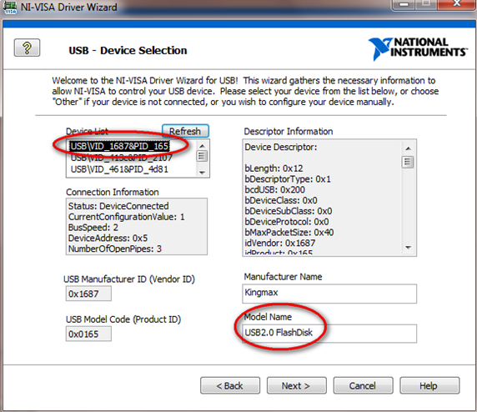
Task: Click 'bDeviceProtocol: 0x0' descriptor line
Action: [287, 222]
